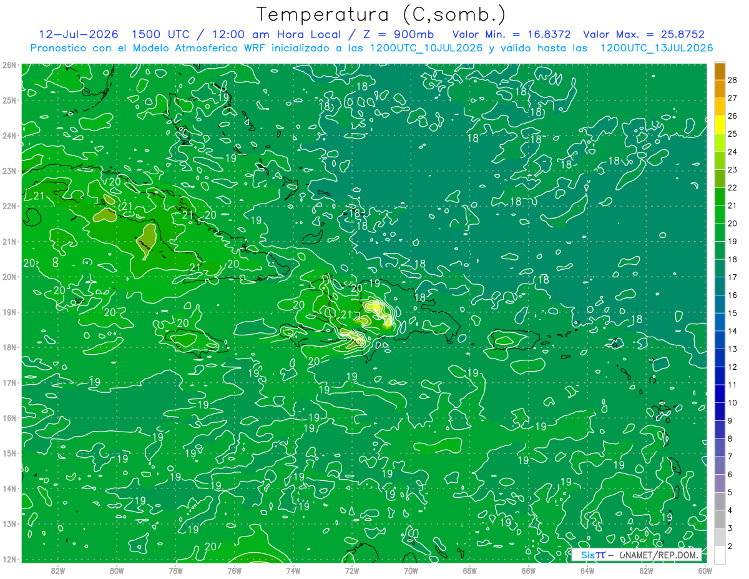Screen dimensions: 749x579
Task: Click the '20N' latitude axis label
Action: click(x=9, y=277)
